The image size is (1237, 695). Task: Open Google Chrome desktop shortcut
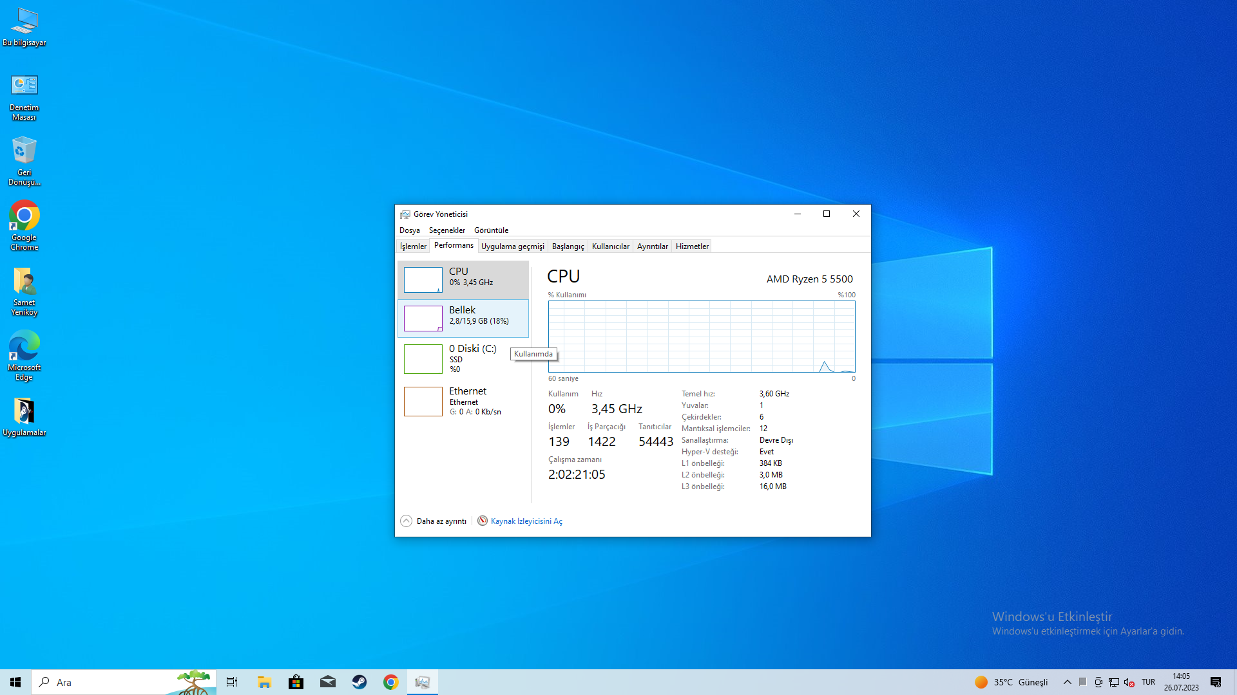[24, 225]
